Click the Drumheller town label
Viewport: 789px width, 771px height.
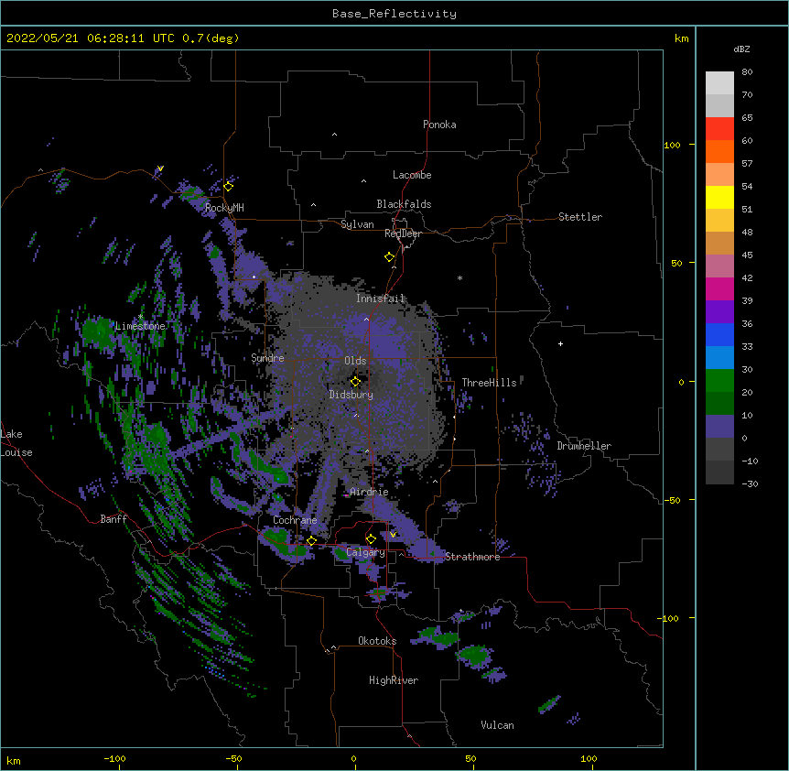tap(584, 446)
